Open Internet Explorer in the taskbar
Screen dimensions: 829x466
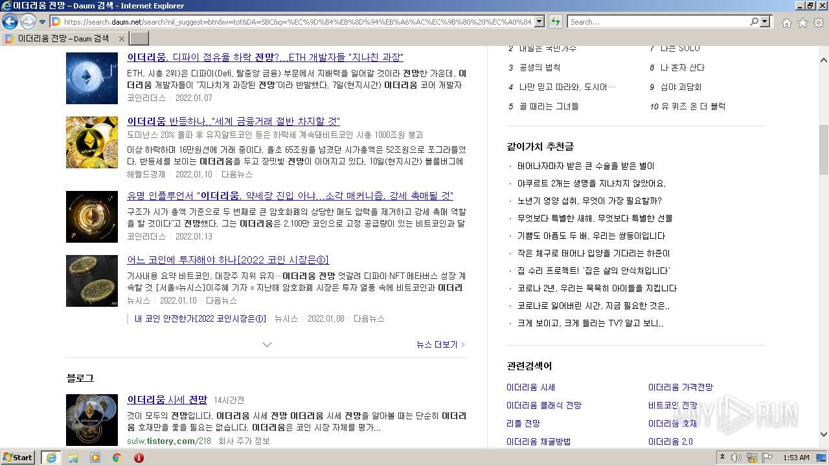(x=51, y=458)
